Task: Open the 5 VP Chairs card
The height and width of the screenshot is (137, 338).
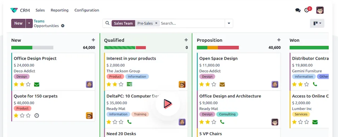Action: coord(239,133)
